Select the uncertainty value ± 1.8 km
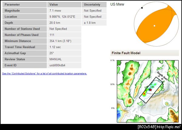The height and width of the screenshot is (130, 182). pyautogui.click(x=90, y=23)
